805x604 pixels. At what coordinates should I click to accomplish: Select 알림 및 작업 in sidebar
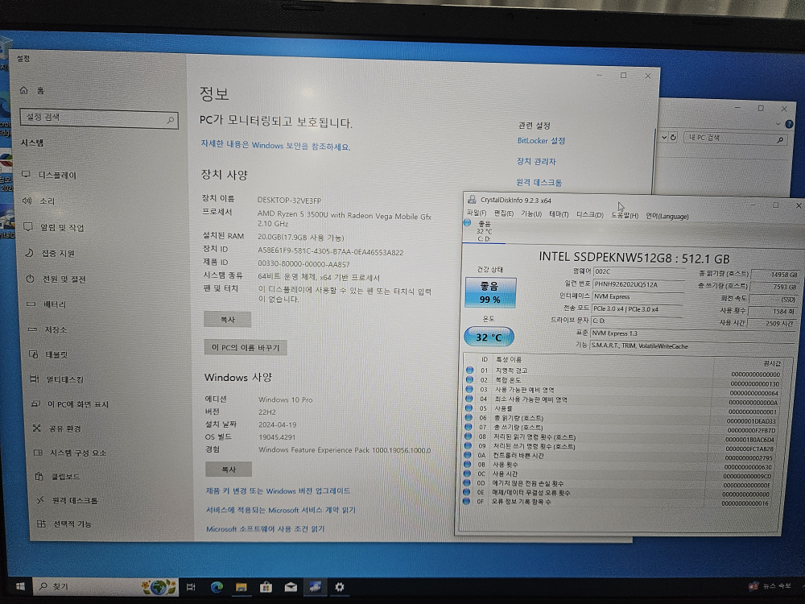[53, 227]
